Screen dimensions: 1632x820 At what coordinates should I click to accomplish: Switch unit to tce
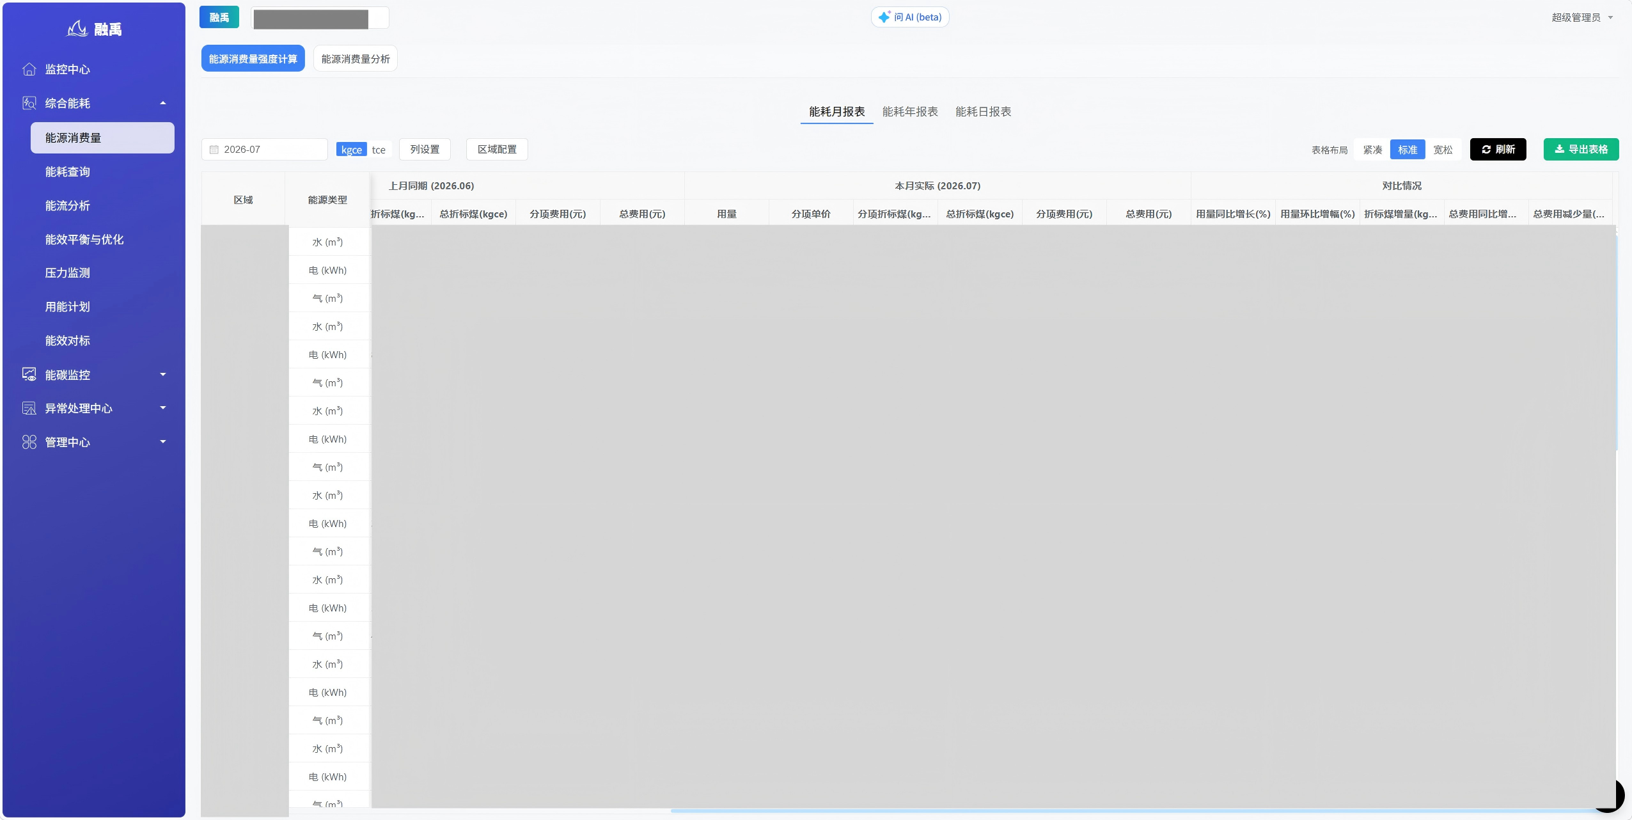tap(379, 150)
